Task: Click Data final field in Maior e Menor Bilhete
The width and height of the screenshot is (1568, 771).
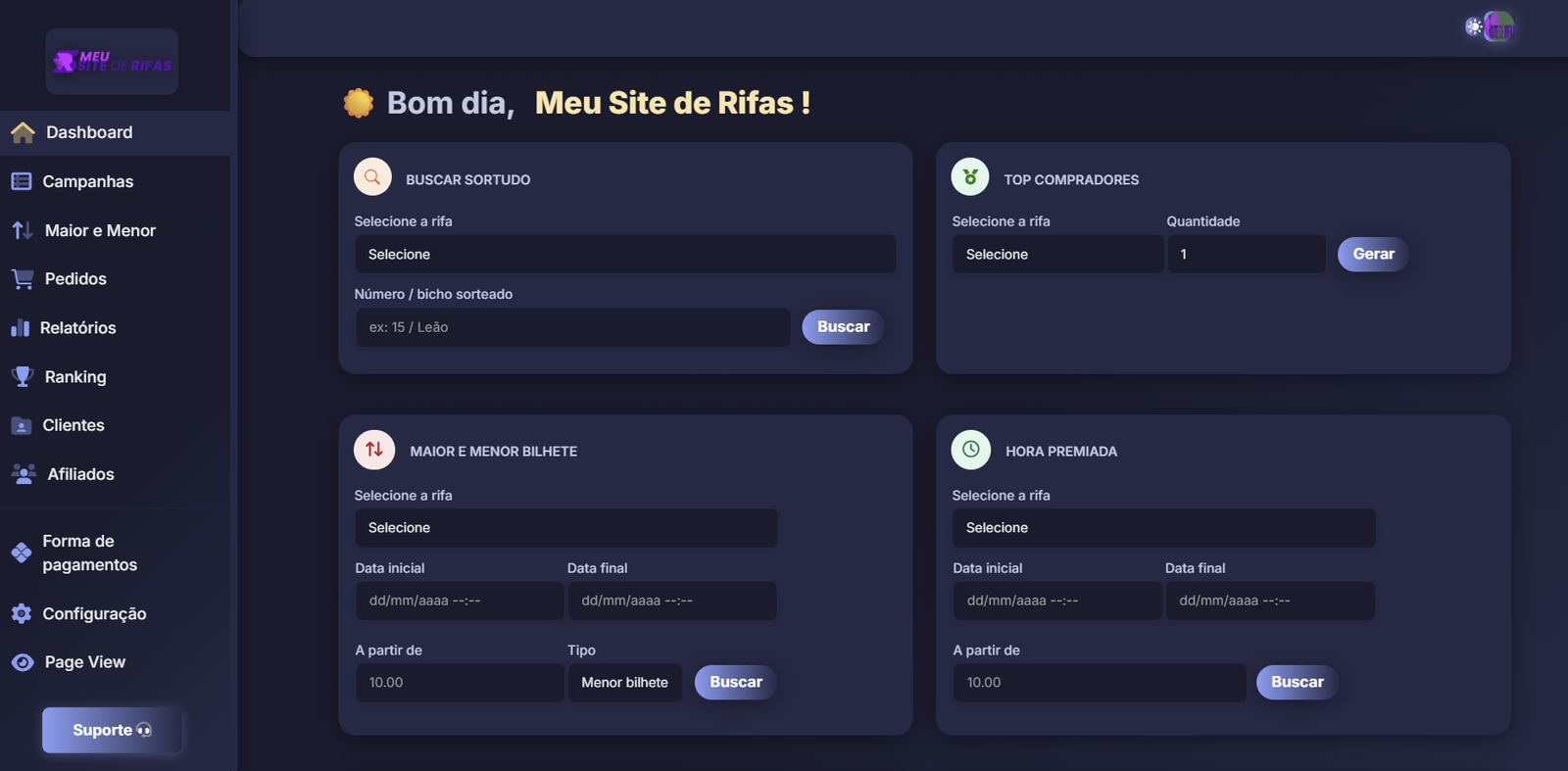Action: click(x=672, y=601)
